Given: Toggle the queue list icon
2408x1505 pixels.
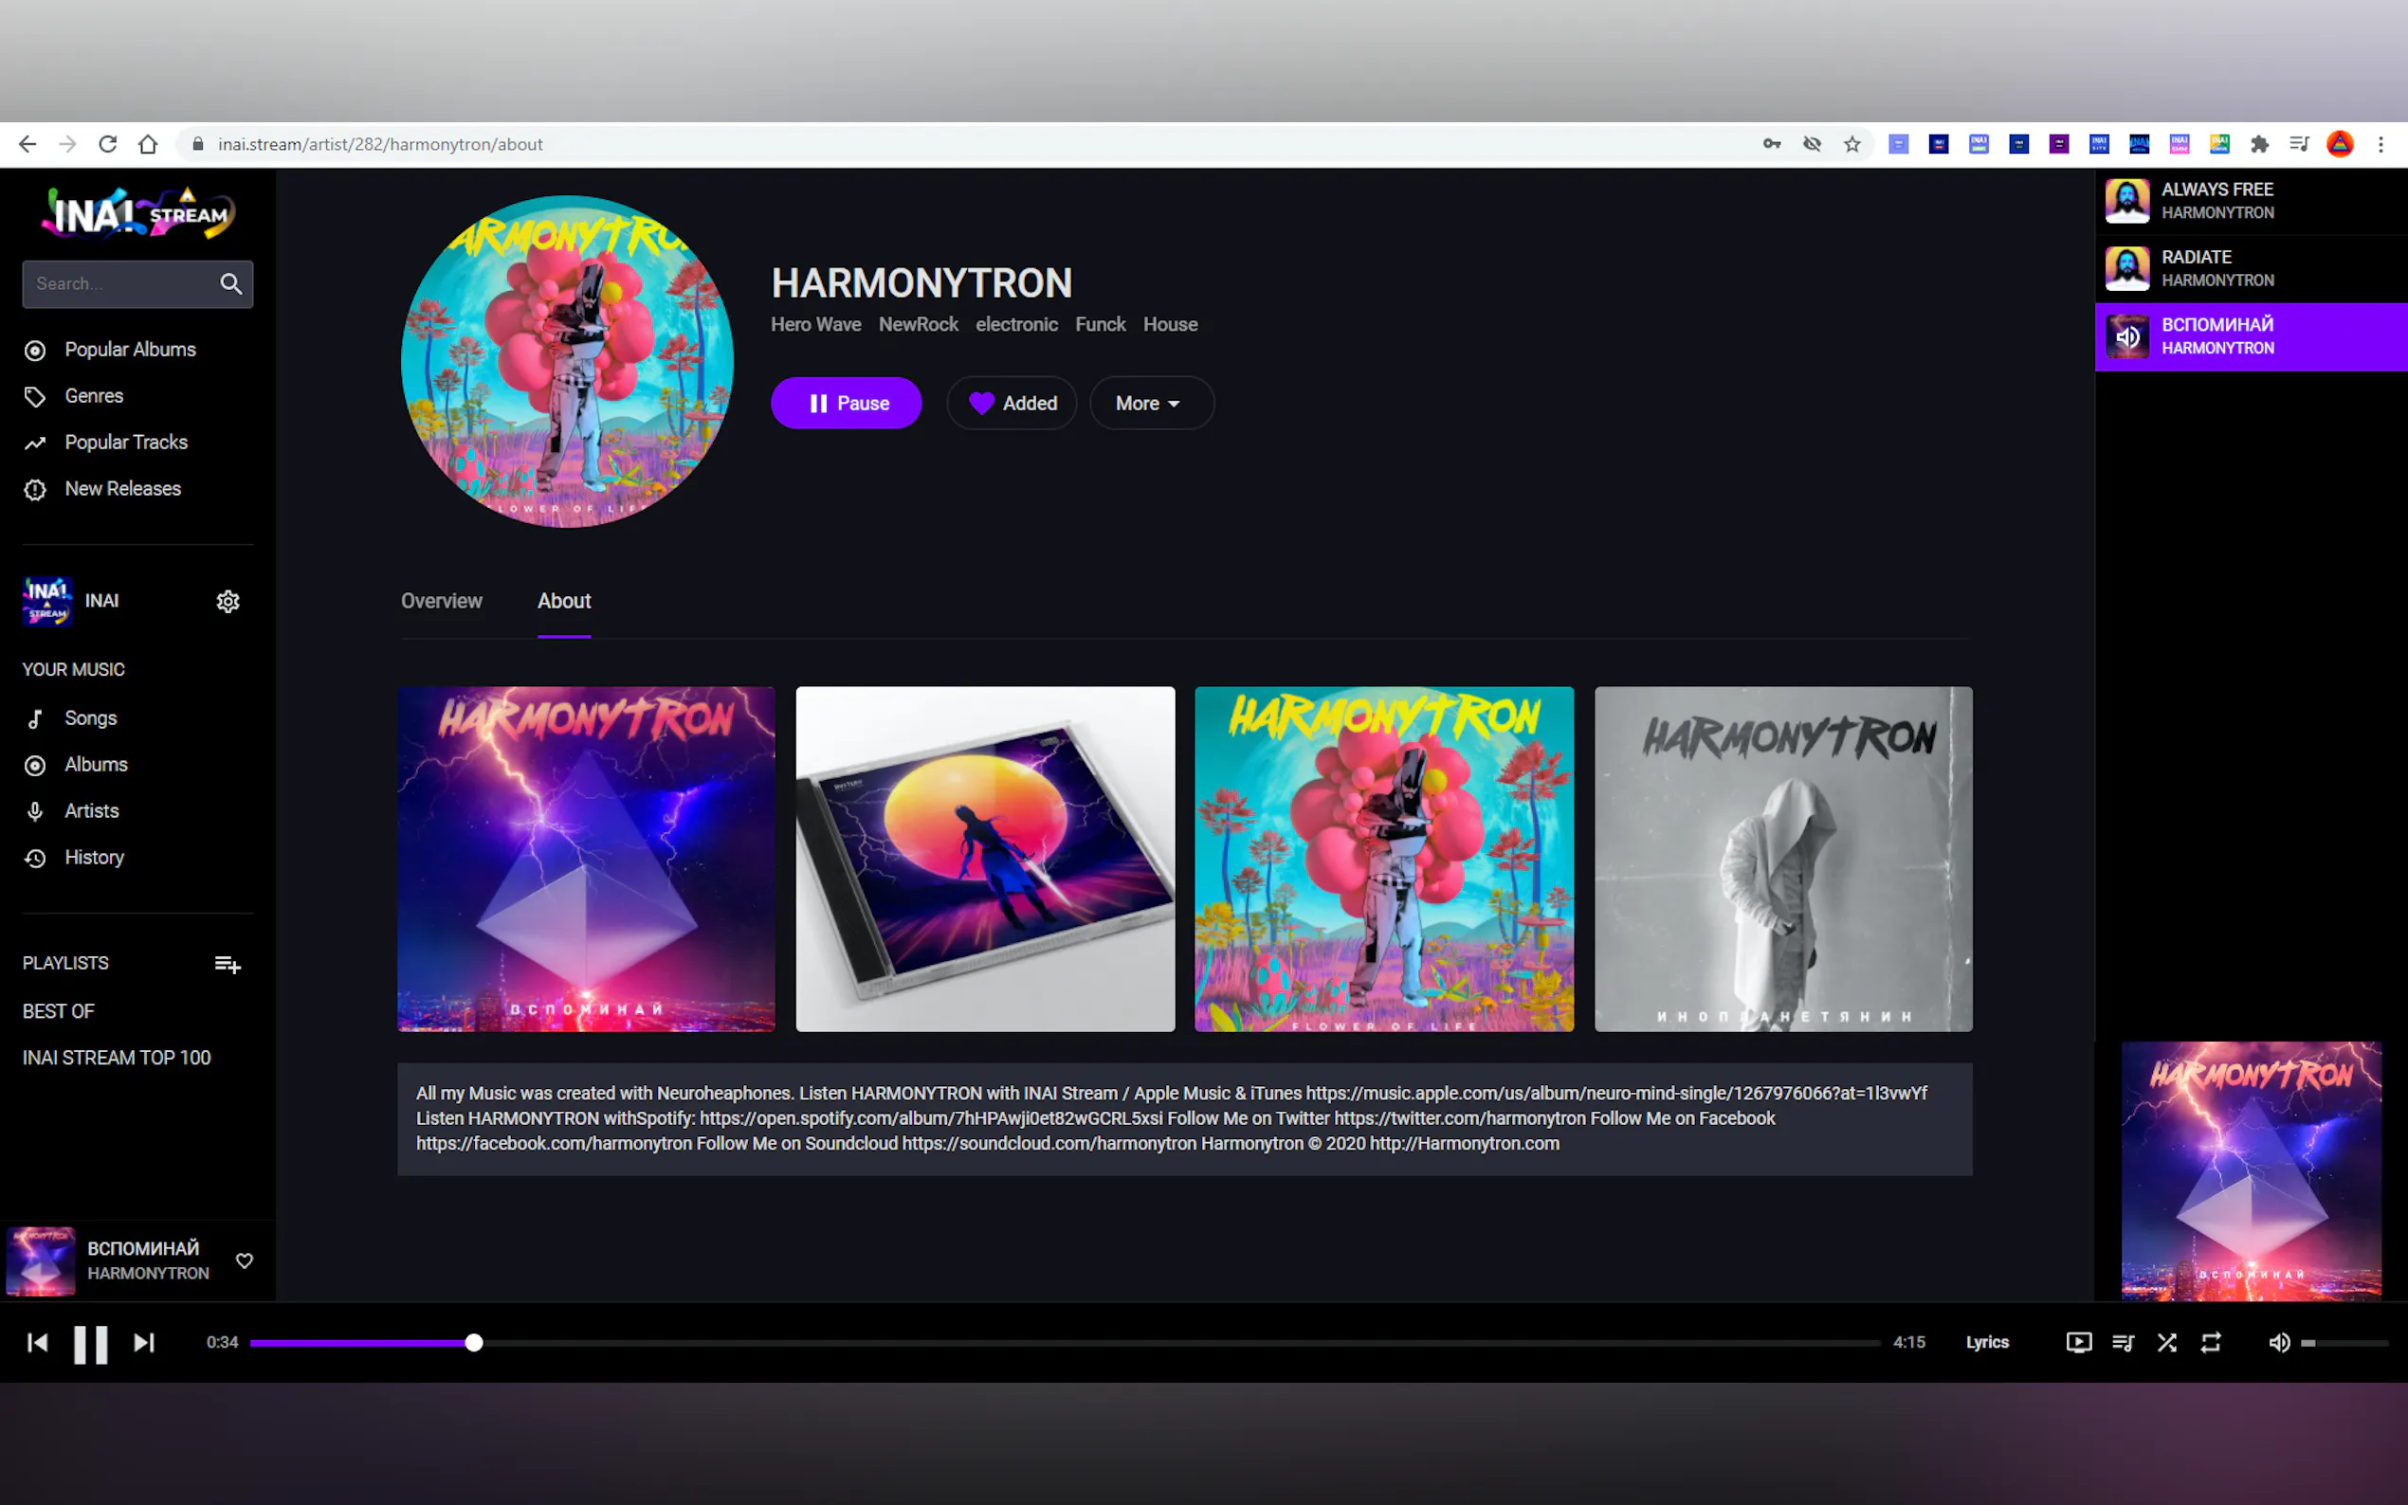Looking at the screenshot, I should click(x=2123, y=1343).
